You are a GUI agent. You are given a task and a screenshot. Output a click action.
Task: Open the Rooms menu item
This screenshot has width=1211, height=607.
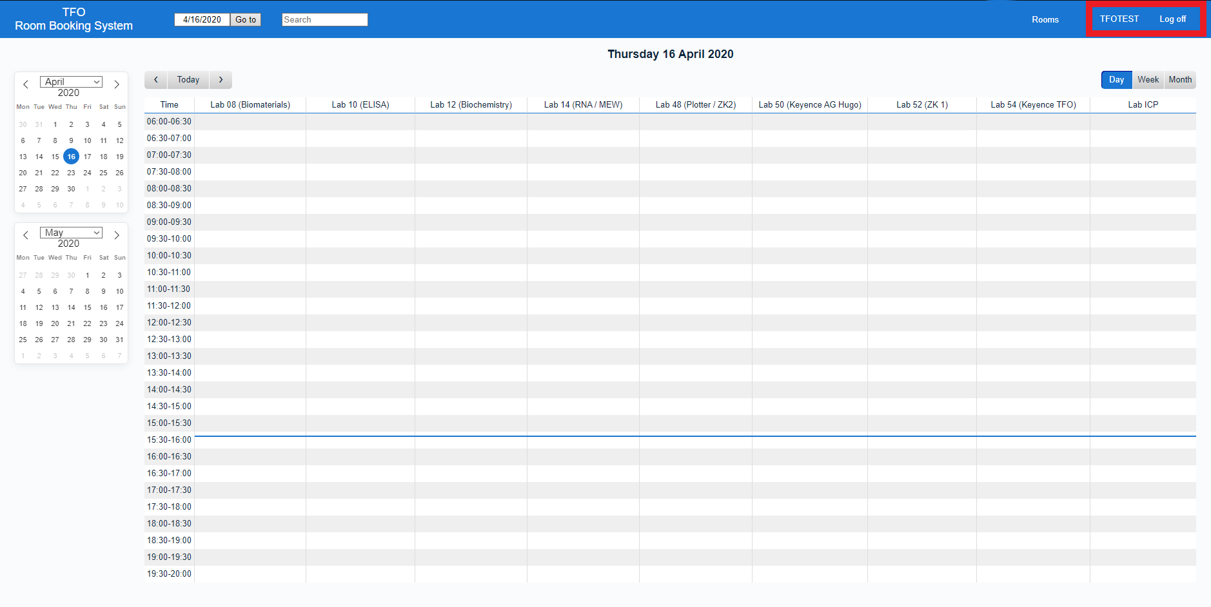click(1045, 20)
